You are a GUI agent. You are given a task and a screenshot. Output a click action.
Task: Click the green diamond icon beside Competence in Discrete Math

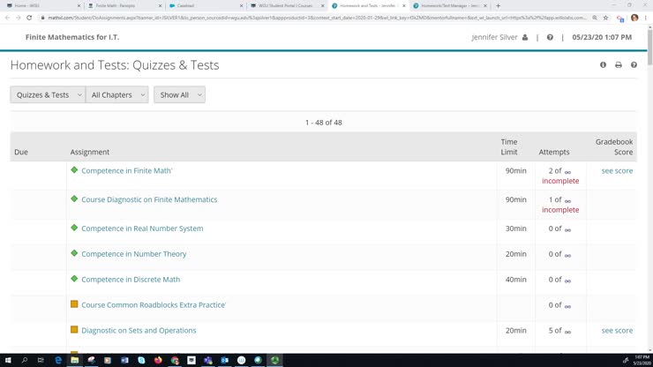pos(74,279)
